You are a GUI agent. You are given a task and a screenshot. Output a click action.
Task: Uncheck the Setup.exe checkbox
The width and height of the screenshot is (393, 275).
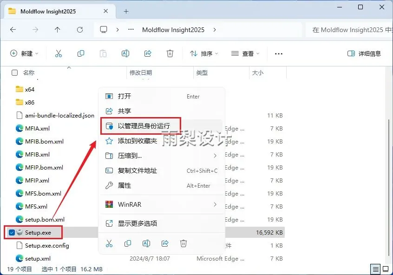[x=12, y=232]
